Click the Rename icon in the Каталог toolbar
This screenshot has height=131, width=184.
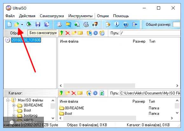click(80, 93)
